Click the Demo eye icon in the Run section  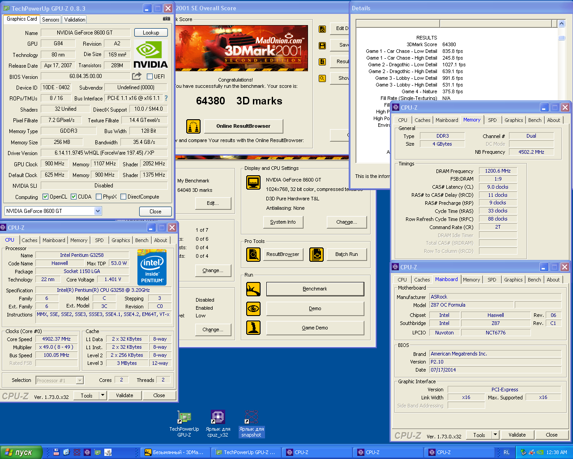tap(253, 308)
